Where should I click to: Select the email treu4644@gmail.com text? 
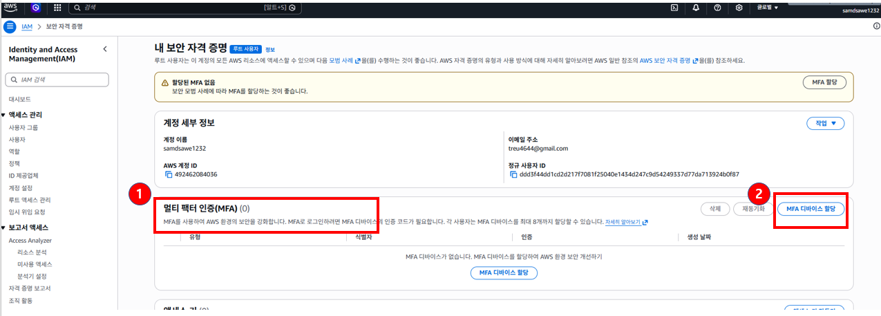[538, 148]
